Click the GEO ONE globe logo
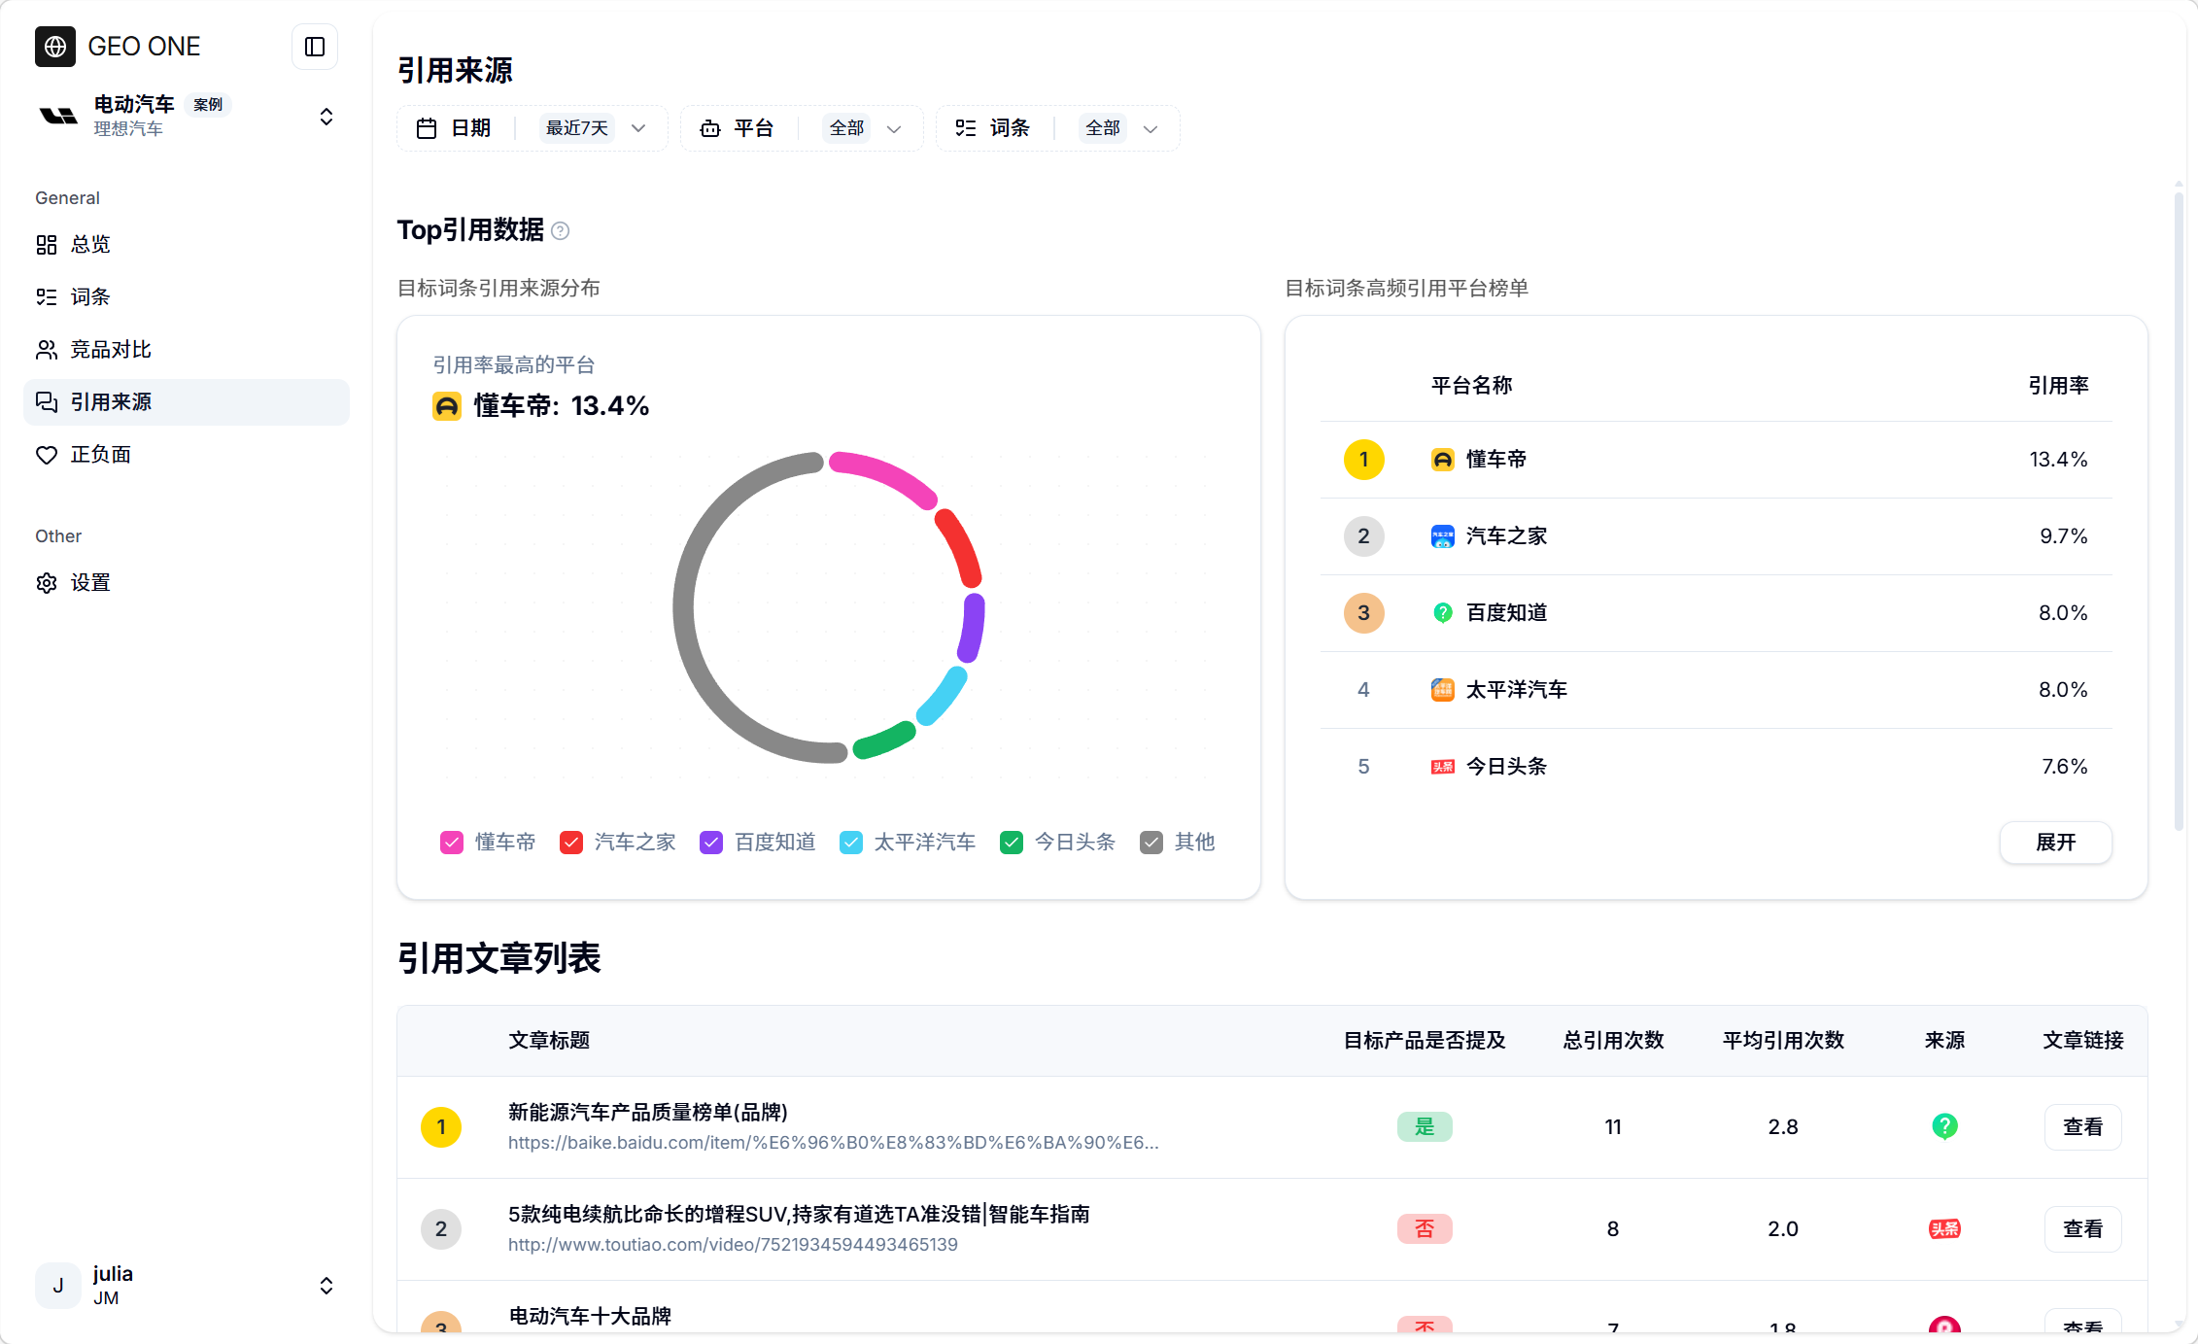 [55, 47]
